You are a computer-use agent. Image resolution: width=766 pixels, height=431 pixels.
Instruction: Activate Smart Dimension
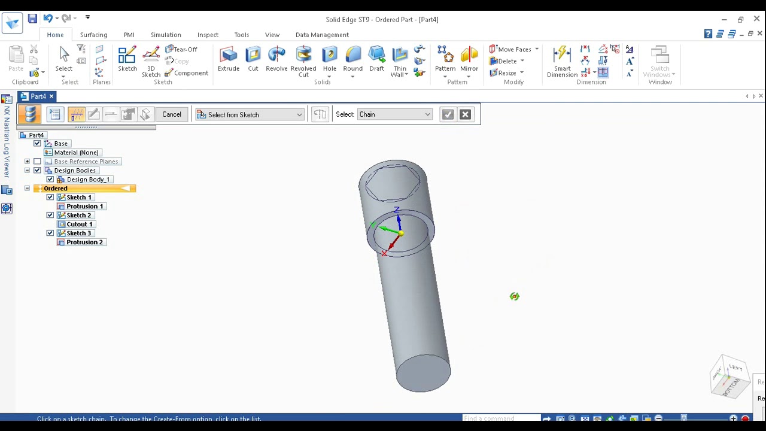coord(562,61)
